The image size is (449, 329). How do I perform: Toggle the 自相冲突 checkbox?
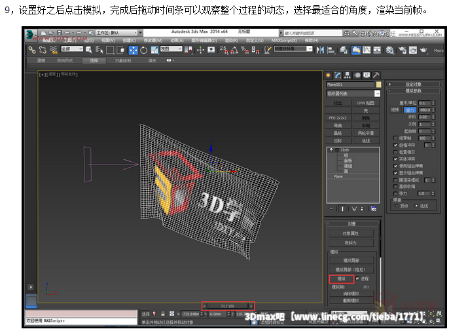(395, 145)
